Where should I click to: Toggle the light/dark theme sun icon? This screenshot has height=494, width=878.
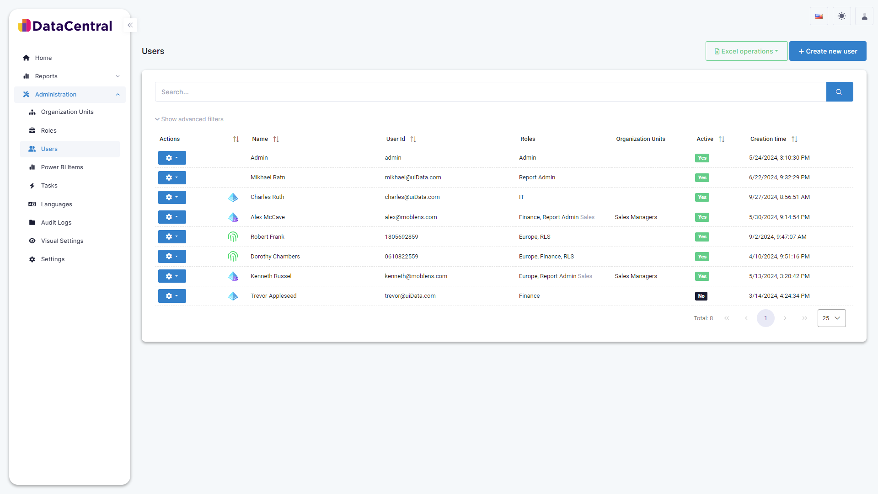coord(841,16)
